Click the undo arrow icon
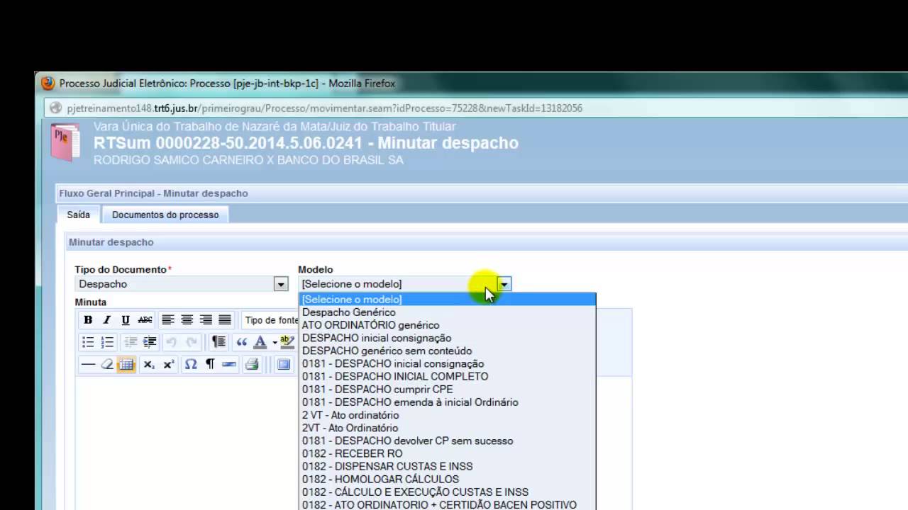The height and width of the screenshot is (510, 908). (171, 343)
